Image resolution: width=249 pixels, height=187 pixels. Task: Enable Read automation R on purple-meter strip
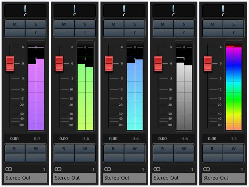tap(15, 149)
